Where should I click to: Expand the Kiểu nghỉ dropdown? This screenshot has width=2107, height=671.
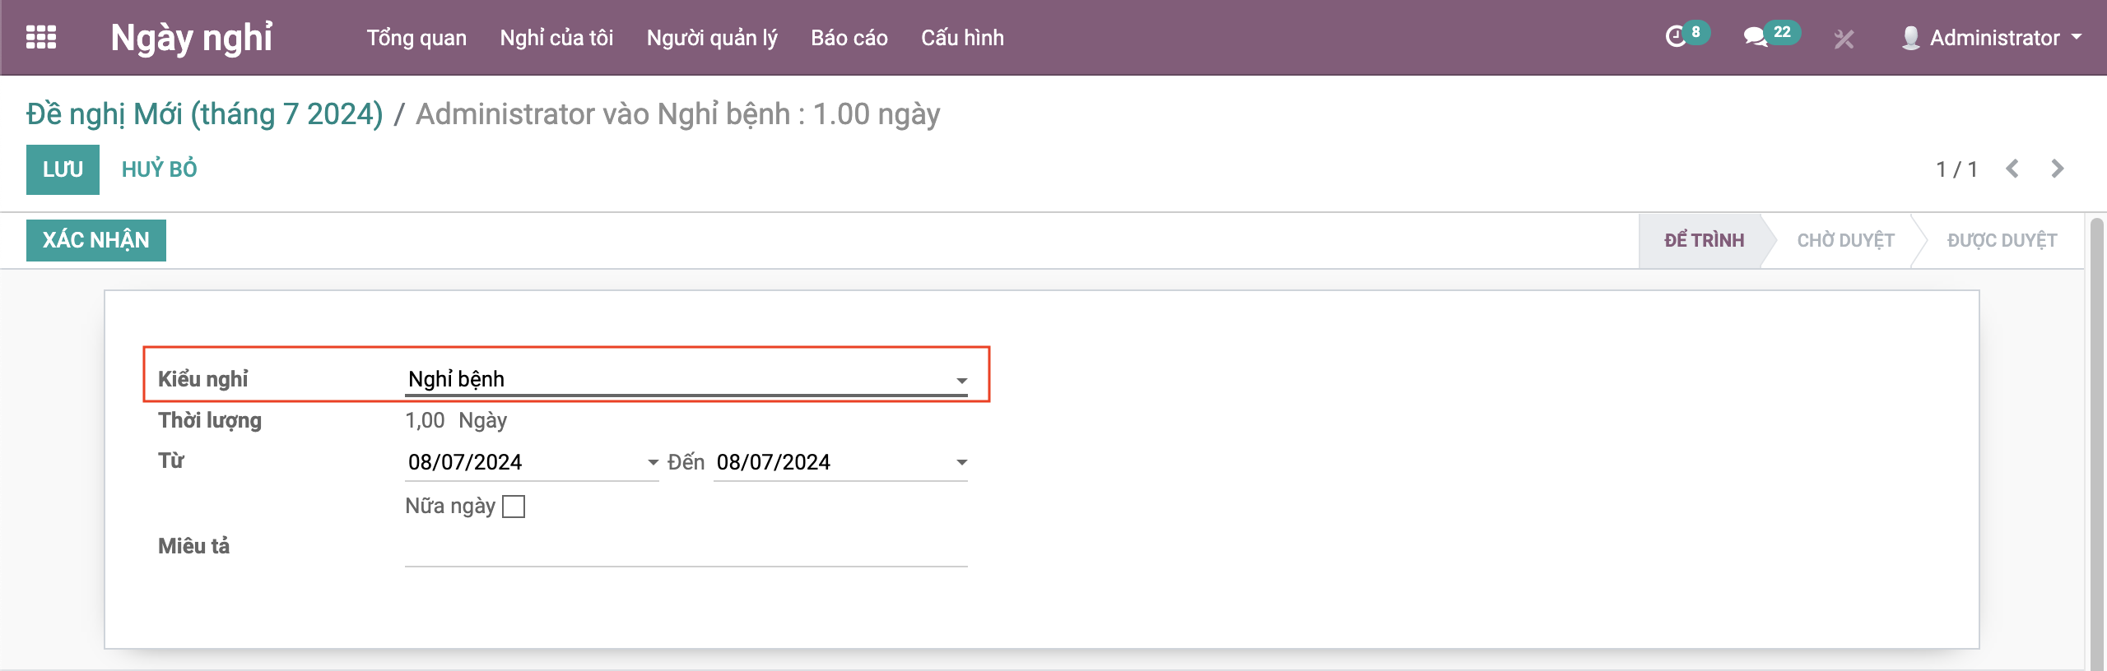pos(961,380)
